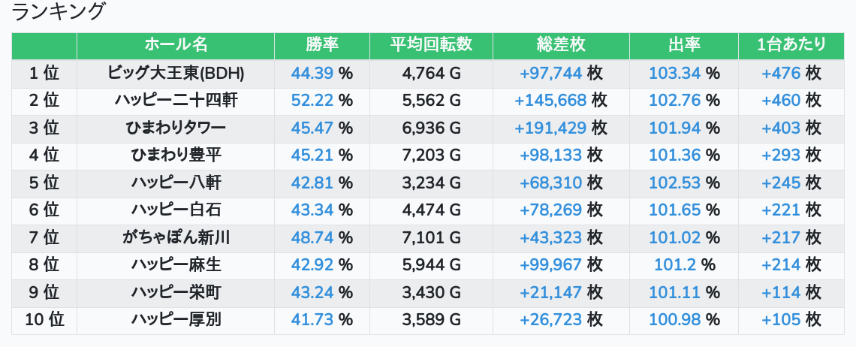Open the ビッグ大王東(BDH) hall entry
Screen dimensions: 856x347
176,73
